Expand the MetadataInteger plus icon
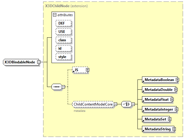The width and height of the screenshot is (186, 139). (x=176, y=109)
